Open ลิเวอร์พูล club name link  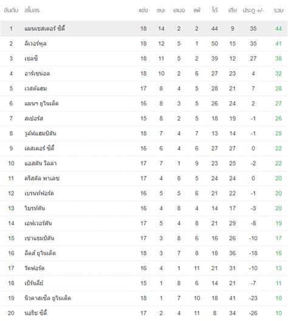pyautogui.click(x=35, y=44)
